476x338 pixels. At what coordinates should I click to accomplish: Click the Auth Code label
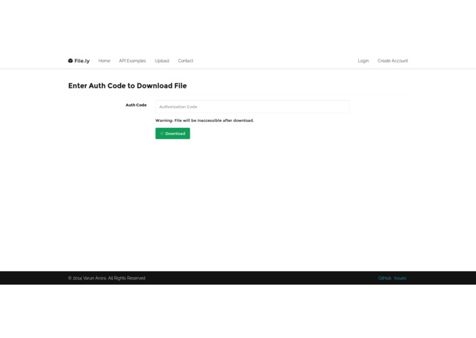pos(136,105)
